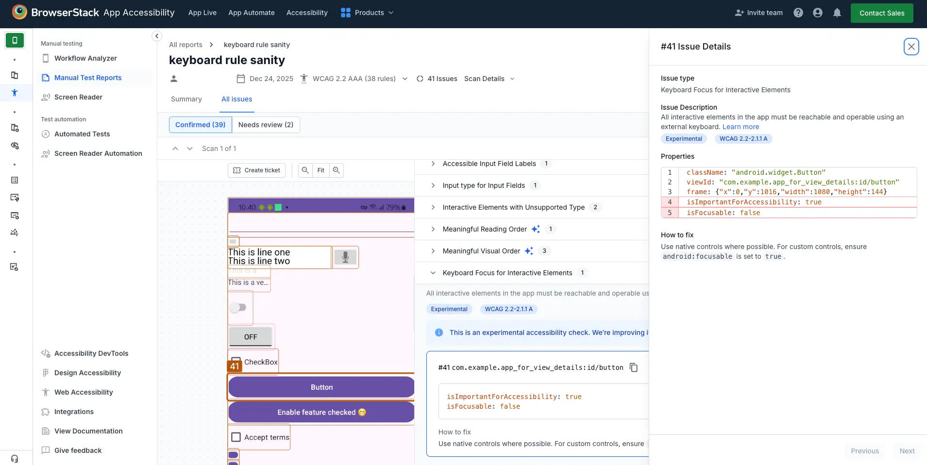This screenshot has width=927, height=465.
Task: Open the help question mark icon
Action: [x=798, y=13]
